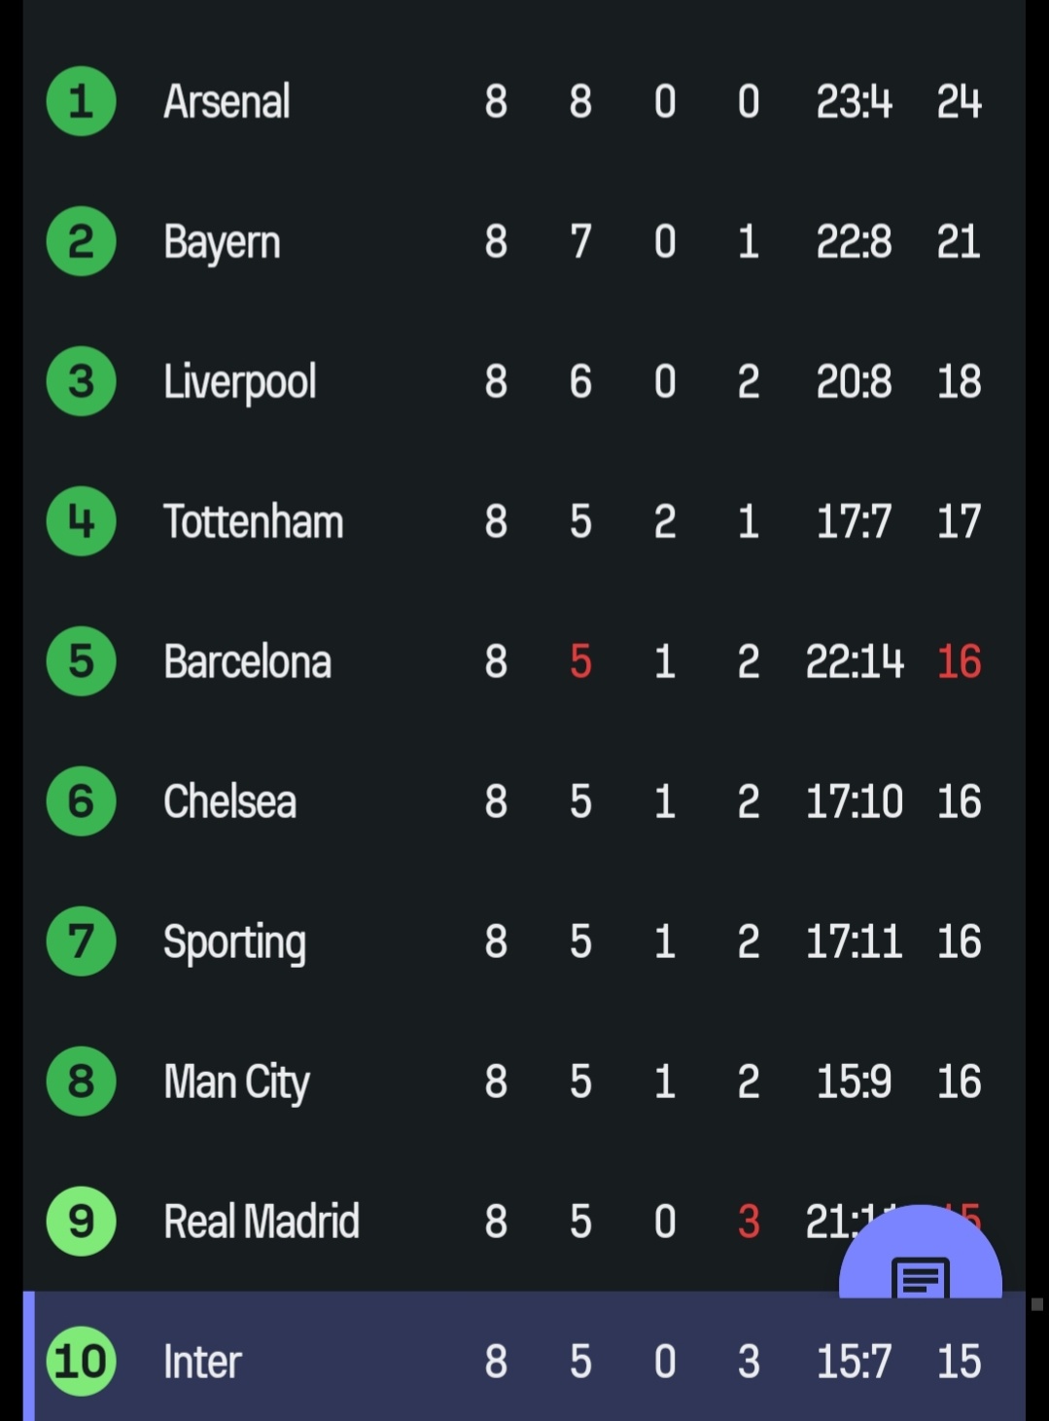Click Tottenham's rank 4 badge

82,521
